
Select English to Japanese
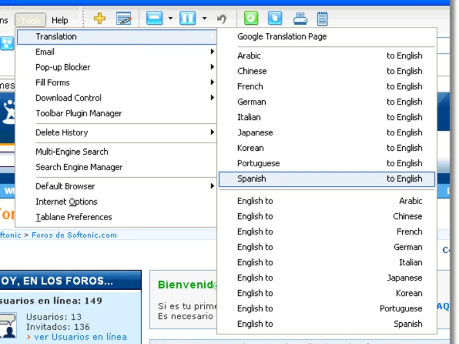click(326, 277)
